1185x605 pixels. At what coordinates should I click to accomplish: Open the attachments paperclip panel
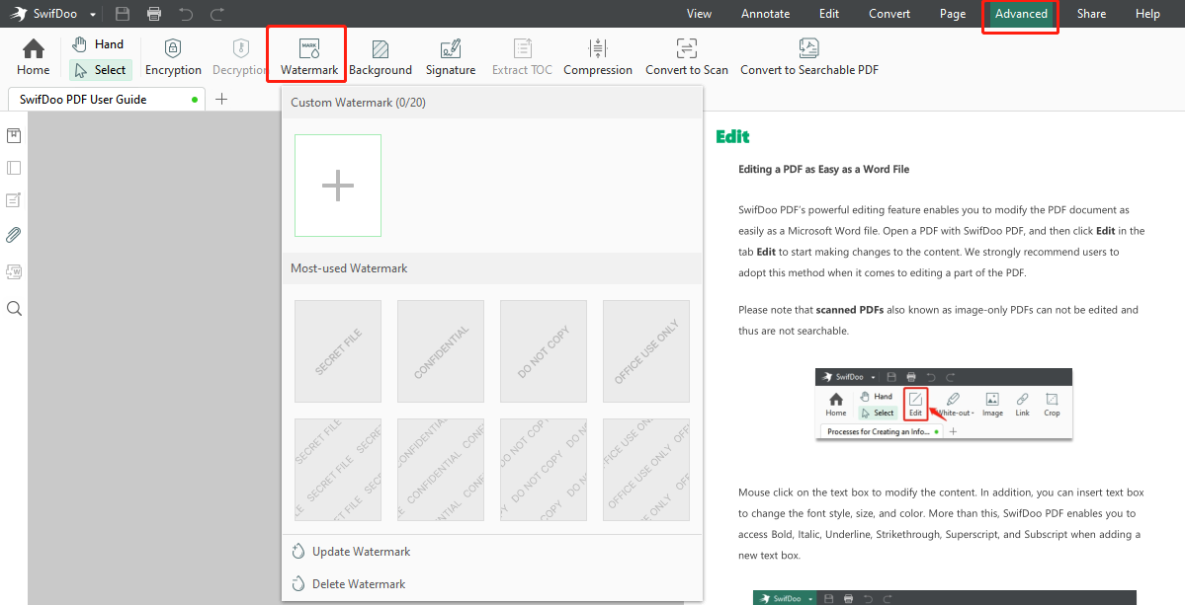14,235
